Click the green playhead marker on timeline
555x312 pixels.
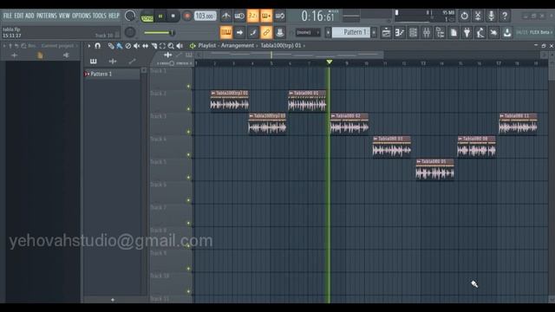pyautogui.click(x=330, y=62)
